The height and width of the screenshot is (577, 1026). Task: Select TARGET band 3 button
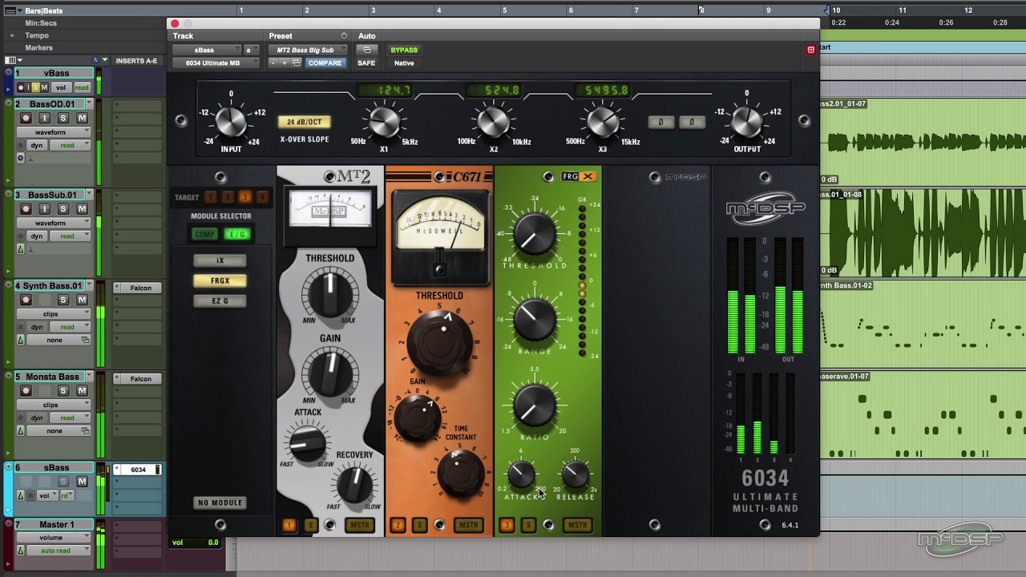[x=244, y=197]
